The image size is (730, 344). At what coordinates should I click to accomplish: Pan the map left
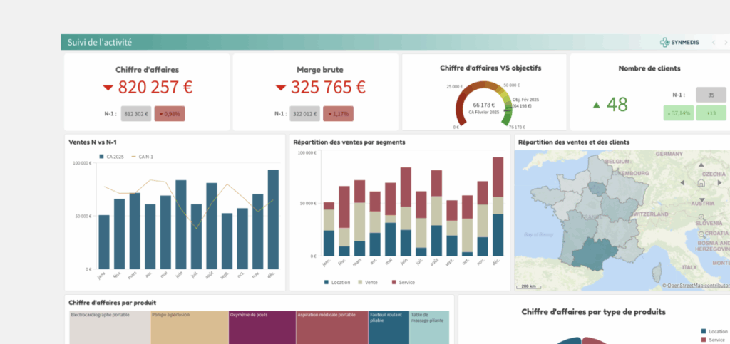[681, 183]
